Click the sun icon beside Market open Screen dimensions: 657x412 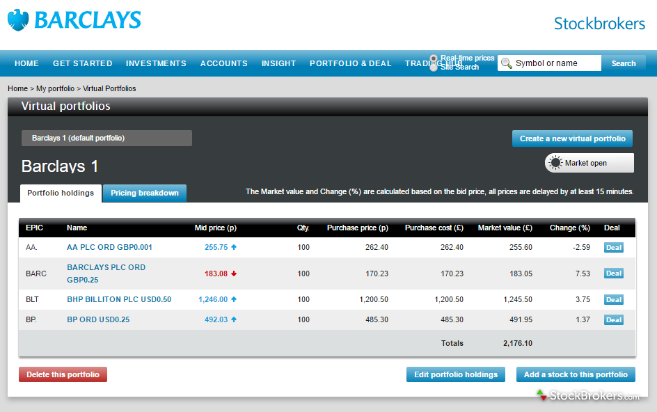555,163
